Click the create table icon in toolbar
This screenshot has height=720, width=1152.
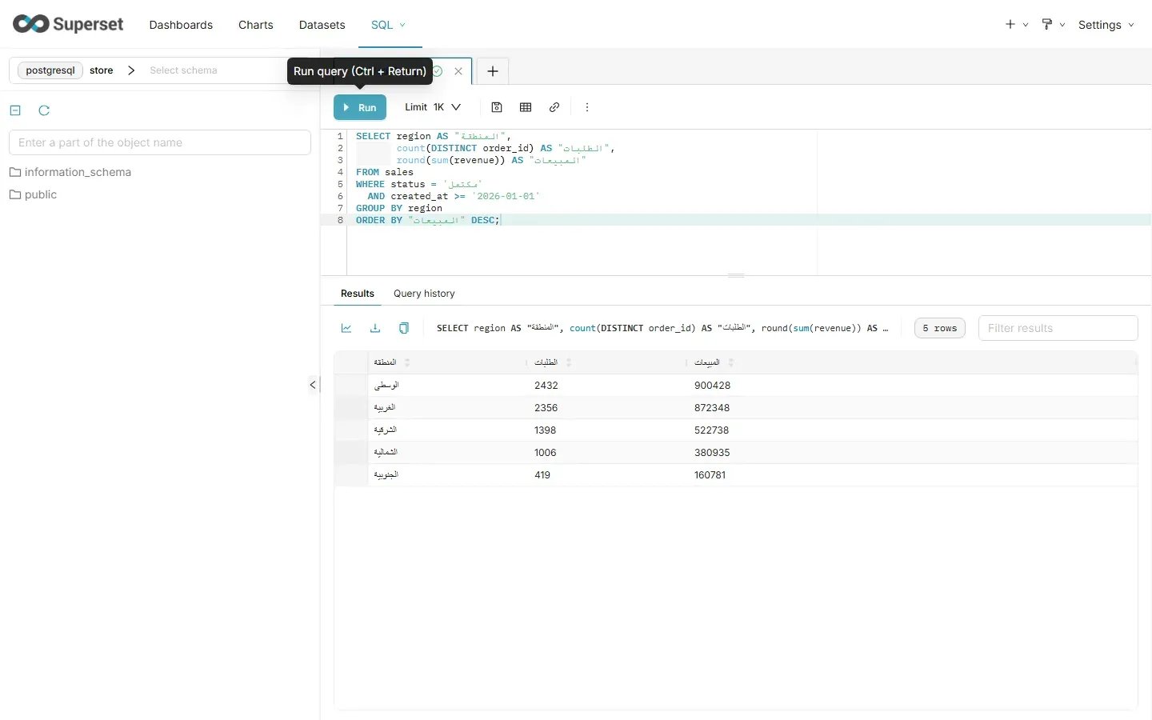pyautogui.click(x=526, y=107)
